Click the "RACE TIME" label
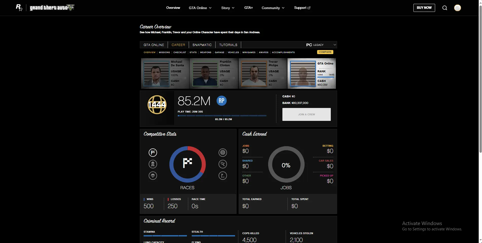 coord(199,199)
